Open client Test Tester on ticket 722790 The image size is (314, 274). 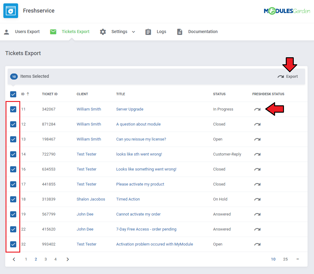click(x=86, y=154)
